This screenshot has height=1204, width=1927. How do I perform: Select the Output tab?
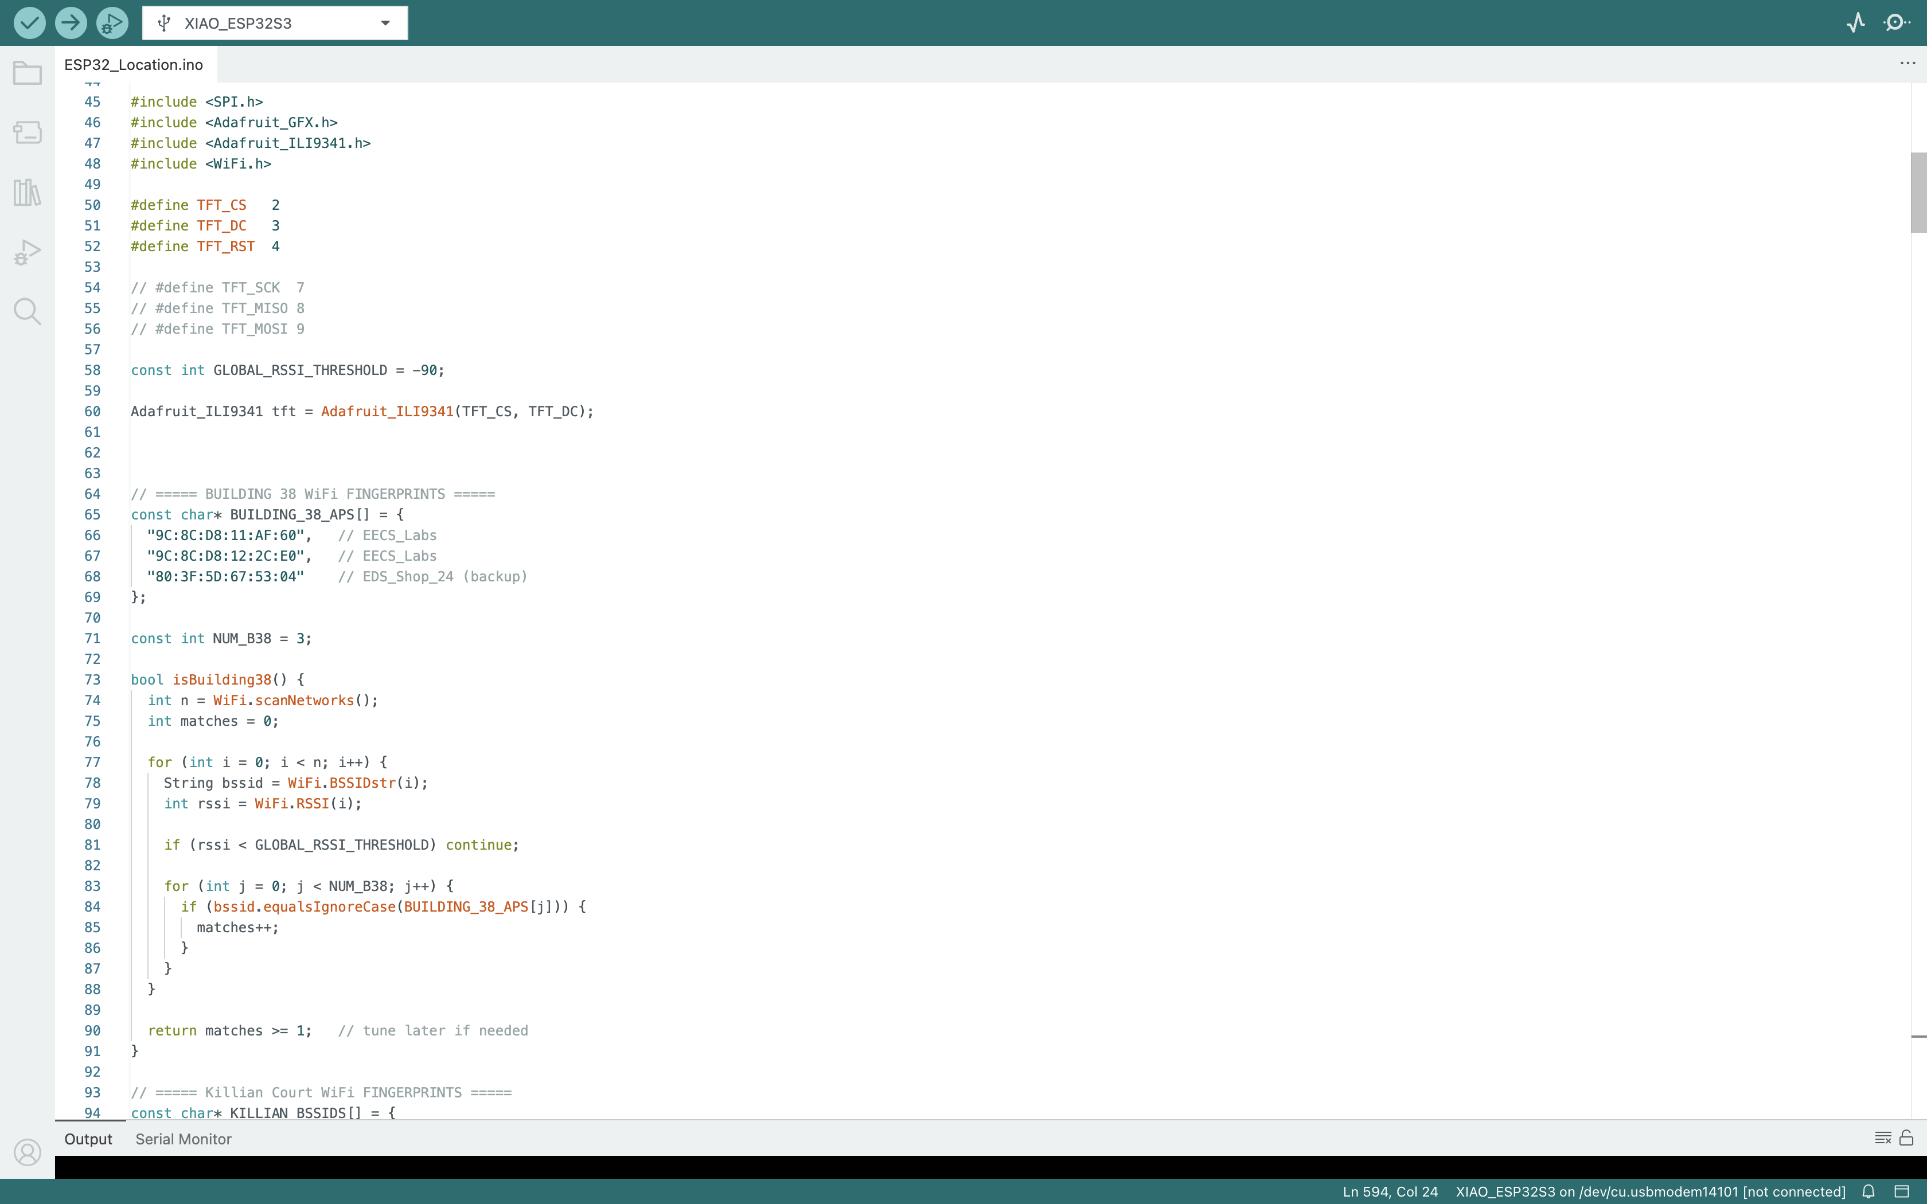88,1140
